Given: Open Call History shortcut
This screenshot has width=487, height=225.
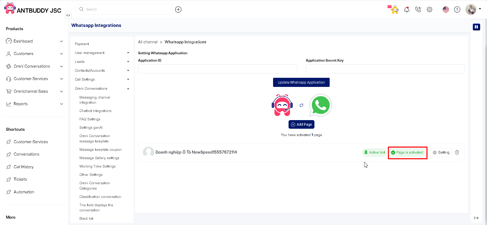Looking at the screenshot, I should [24, 167].
